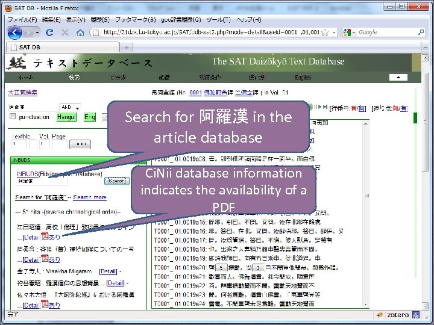Click the Firefox icon in title bar
434x325 pixels.
(8, 8)
